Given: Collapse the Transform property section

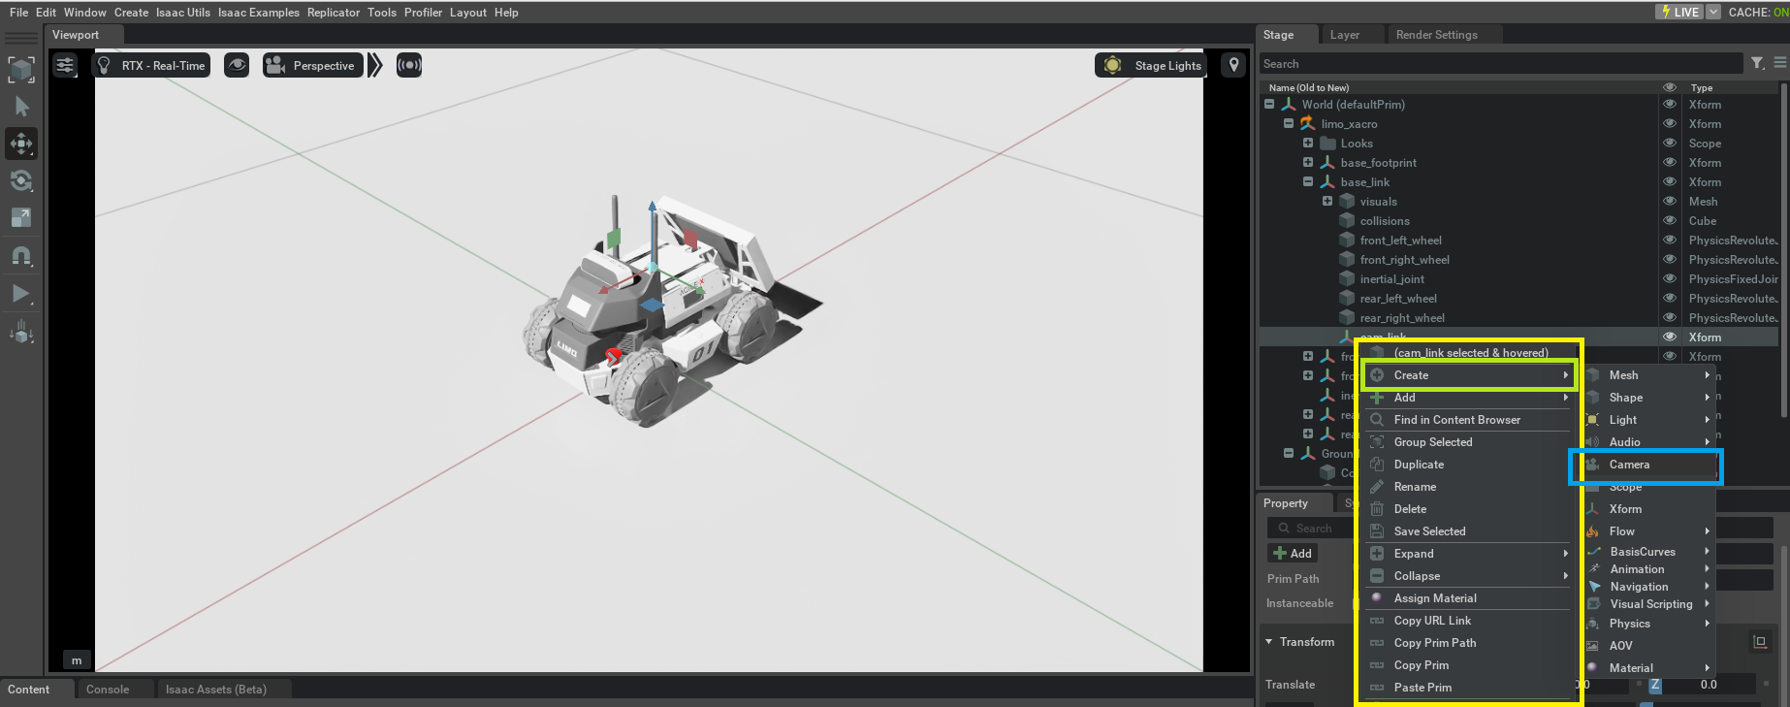Looking at the screenshot, I should [x=1269, y=642].
